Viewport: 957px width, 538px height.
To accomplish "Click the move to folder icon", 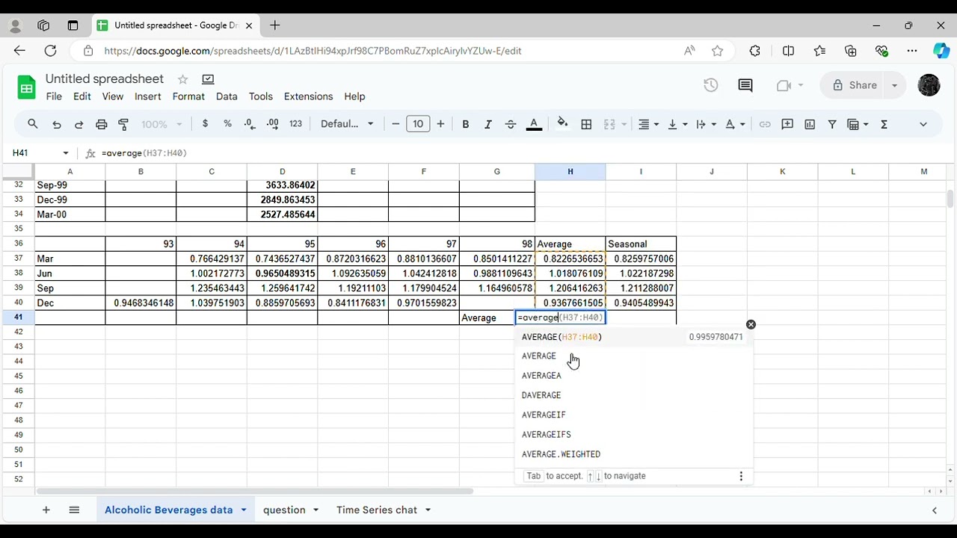I will [208, 79].
